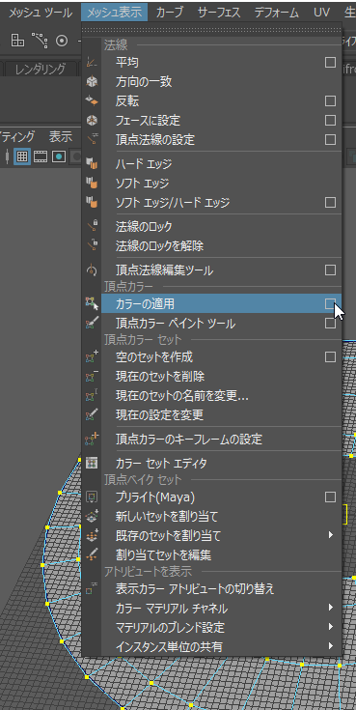Click the 割り当てセットを編集 icon
The image size is (356, 710).
[x=92, y=554]
